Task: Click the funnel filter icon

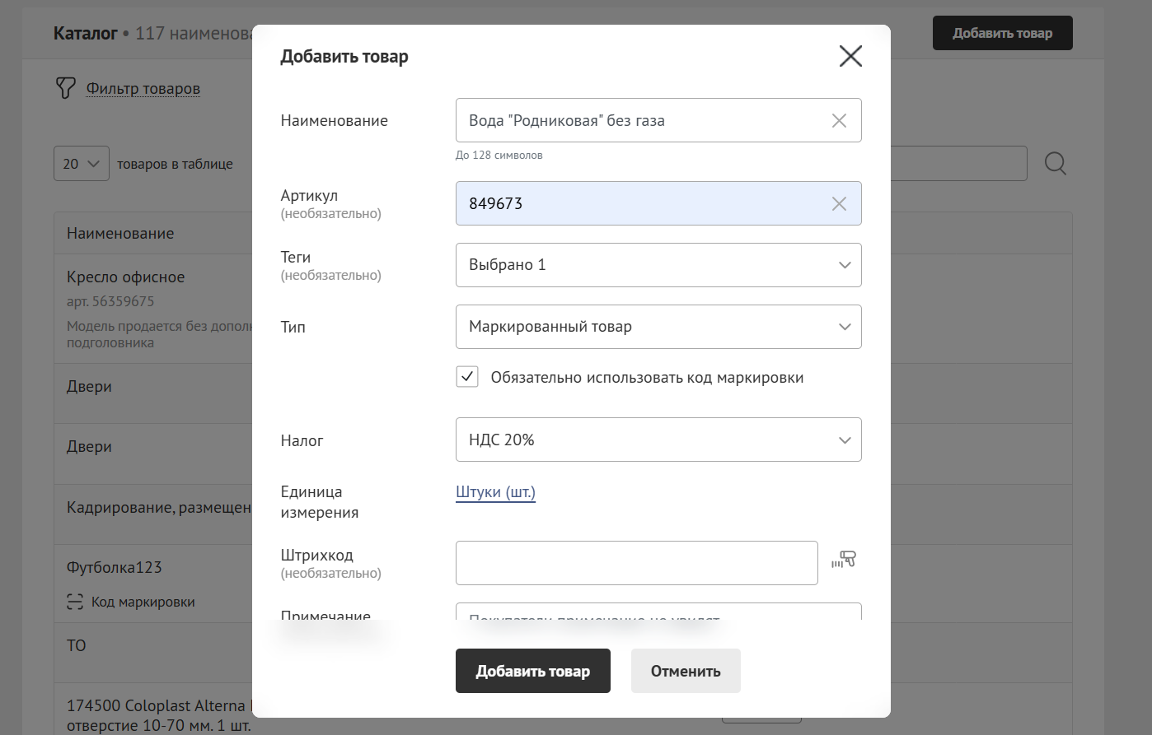Action: [65, 88]
